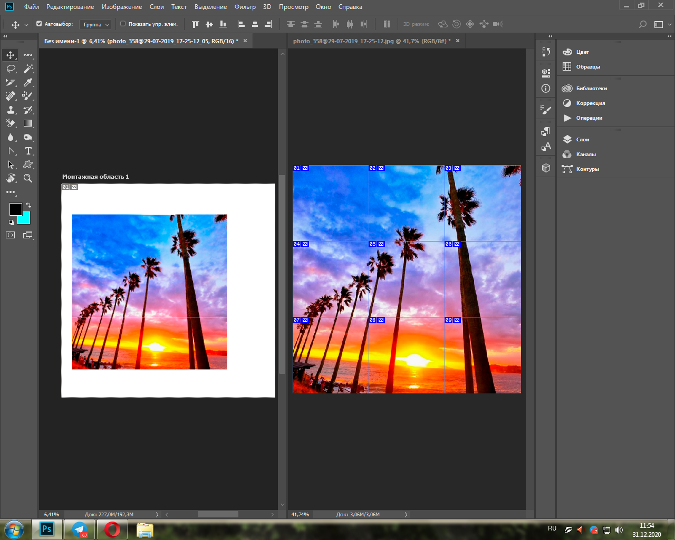Click the cyan background color swatch
This screenshot has width=675, height=540.
coord(25,219)
